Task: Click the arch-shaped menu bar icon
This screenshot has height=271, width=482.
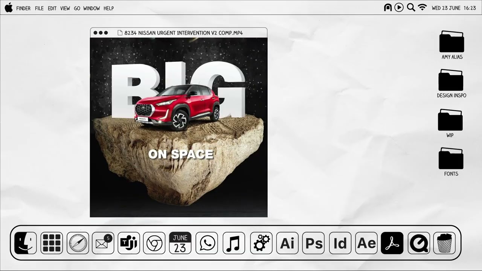Action: (x=388, y=8)
